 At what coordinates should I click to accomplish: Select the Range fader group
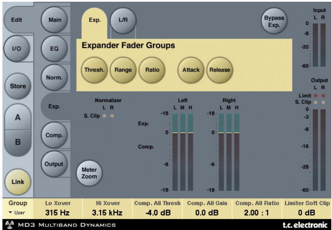123,70
